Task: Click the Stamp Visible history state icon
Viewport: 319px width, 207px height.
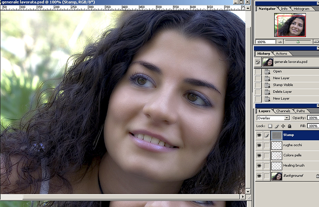Action: [267, 85]
